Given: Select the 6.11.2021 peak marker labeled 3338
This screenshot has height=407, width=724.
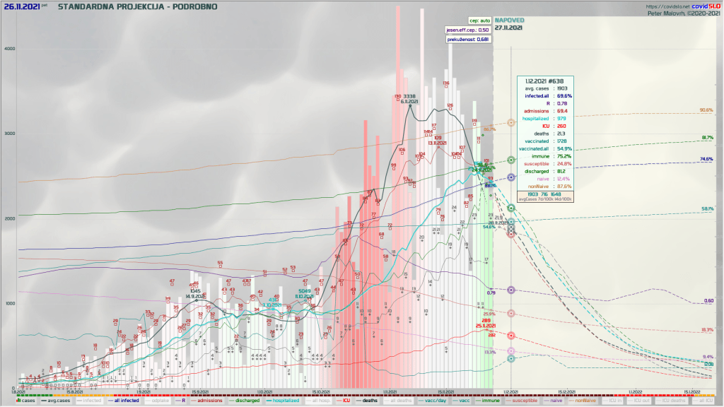Looking at the screenshot, I should [x=411, y=105].
